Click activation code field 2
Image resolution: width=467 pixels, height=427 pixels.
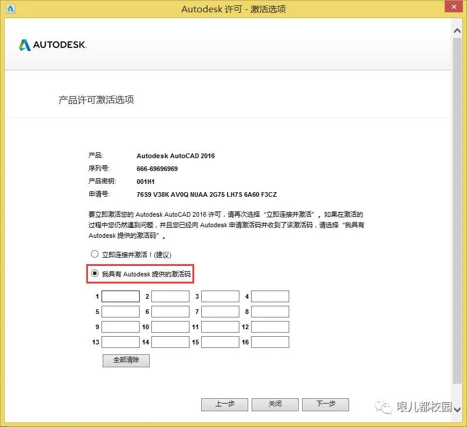tap(170, 296)
